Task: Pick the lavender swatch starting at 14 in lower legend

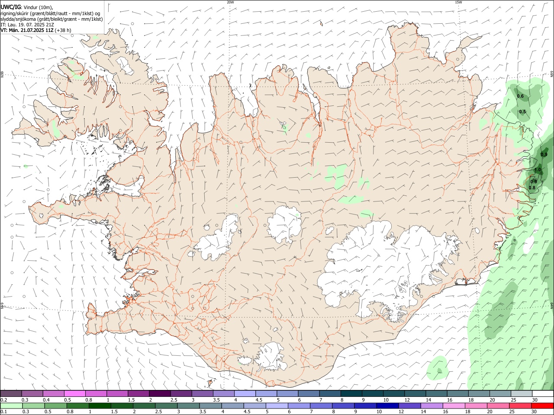Action: pyautogui.click(x=432, y=406)
